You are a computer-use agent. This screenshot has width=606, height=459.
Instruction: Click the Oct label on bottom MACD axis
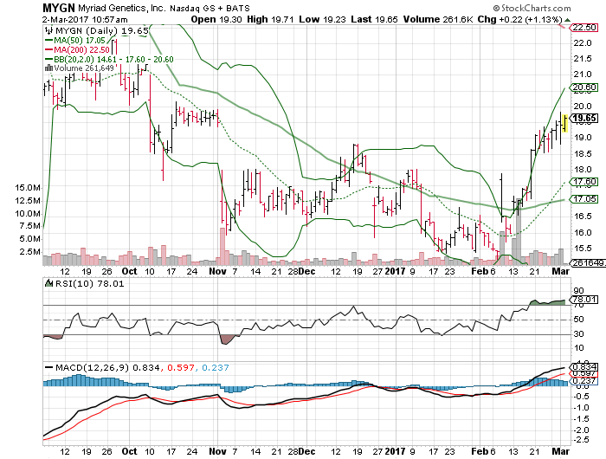129,451
